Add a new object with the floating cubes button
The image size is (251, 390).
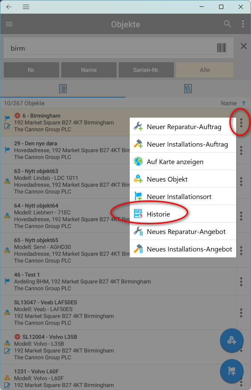(x=231, y=340)
